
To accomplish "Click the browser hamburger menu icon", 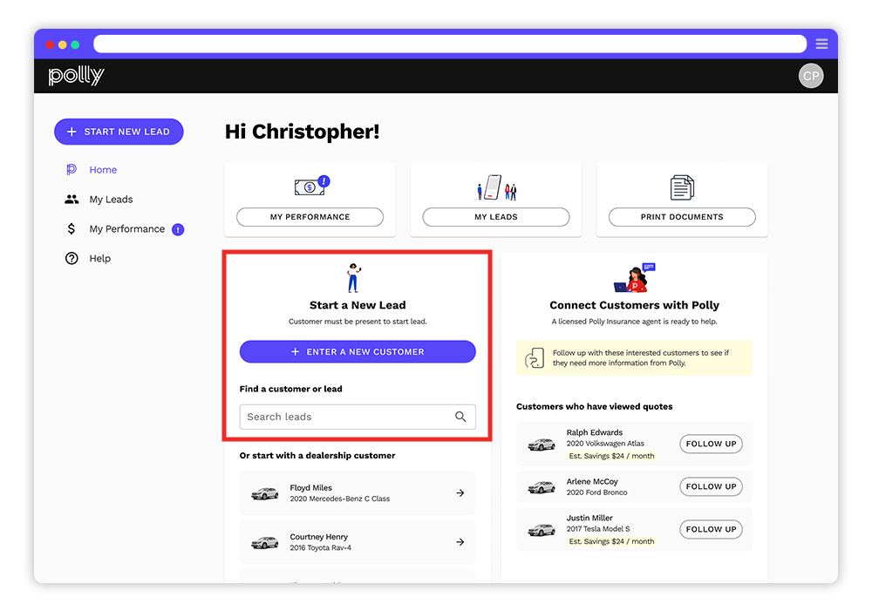I will [x=821, y=44].
